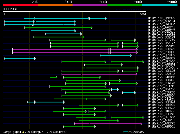Screen dimensions: 180x134
Task: Click the yellow large gap marker in query
Action: [x=30, y=29]
